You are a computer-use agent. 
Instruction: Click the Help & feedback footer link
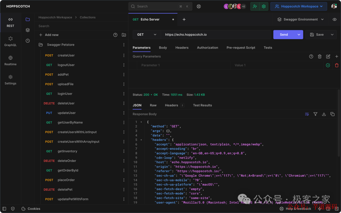tap(295, 209)
